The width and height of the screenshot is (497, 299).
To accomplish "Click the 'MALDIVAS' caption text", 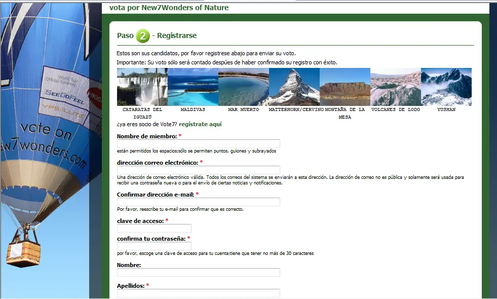I will click(193, 109).
